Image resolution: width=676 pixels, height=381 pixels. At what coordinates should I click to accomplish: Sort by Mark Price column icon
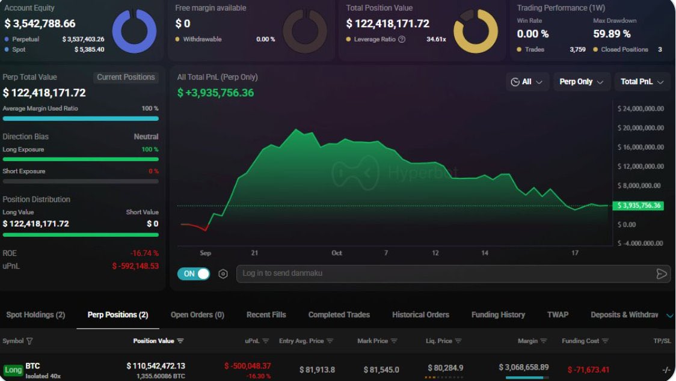coord(393,341)
